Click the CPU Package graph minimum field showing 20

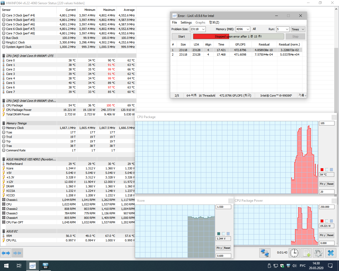[x=327, y=192]
